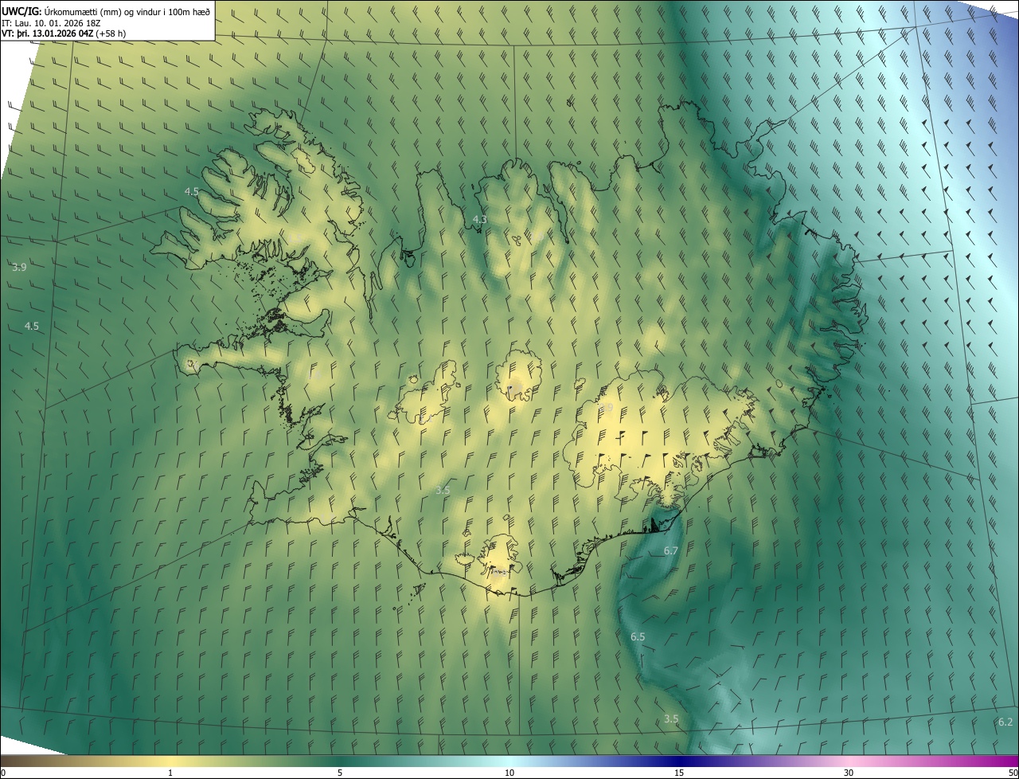
Task: Click the '1' tick on the color scale
Action: 170,773
